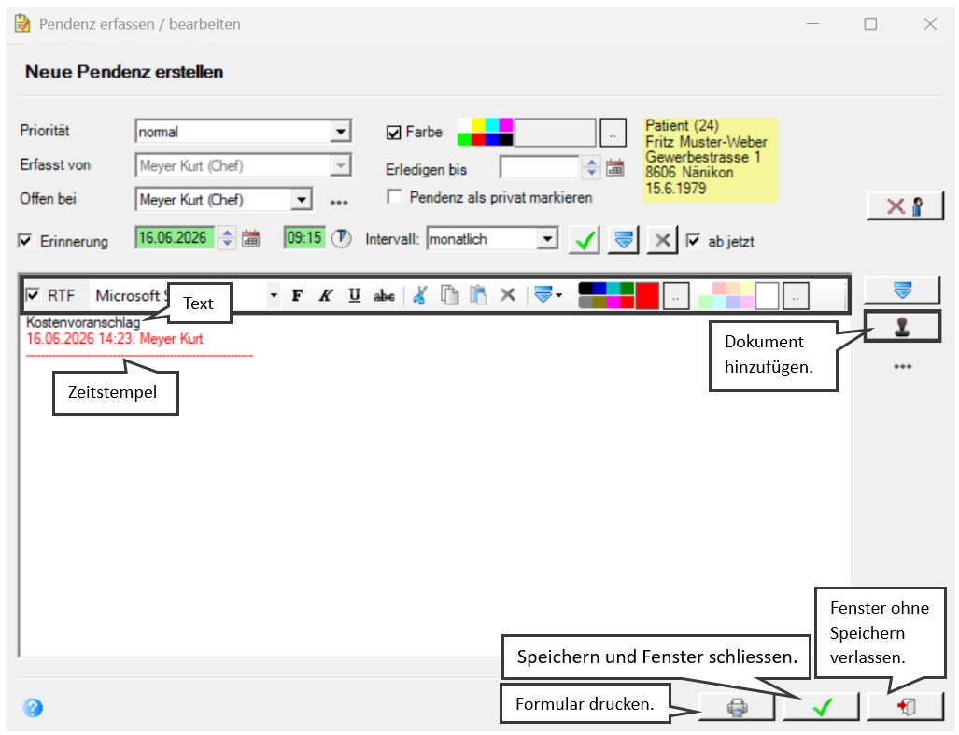959x735 pixels.
Task: Open the Offen bei dropdown
Action: [x=301, y=199]
